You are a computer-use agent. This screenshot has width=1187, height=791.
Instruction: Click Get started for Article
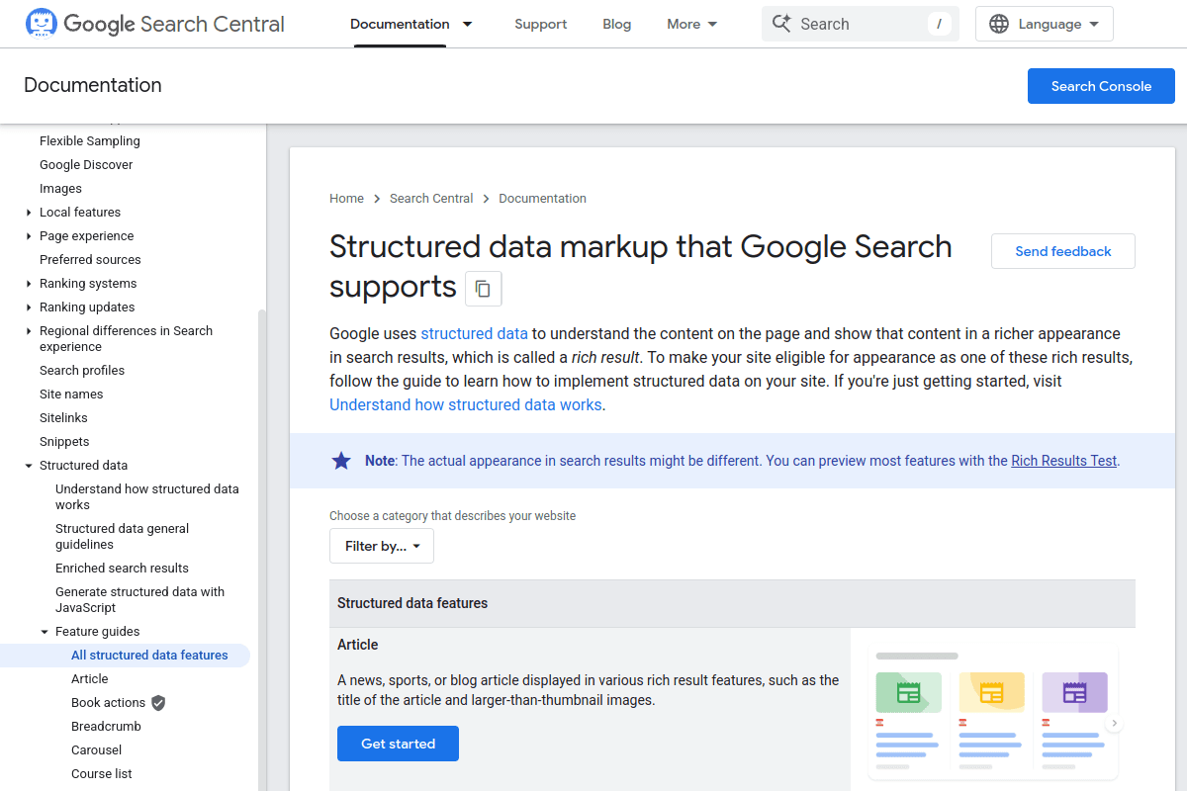tap(398, 744)
